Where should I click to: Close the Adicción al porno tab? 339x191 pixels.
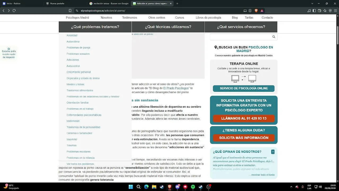click(x=171, y=3)
